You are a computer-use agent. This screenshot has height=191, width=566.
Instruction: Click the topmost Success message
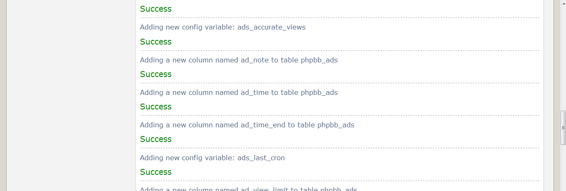click(156, 9)
